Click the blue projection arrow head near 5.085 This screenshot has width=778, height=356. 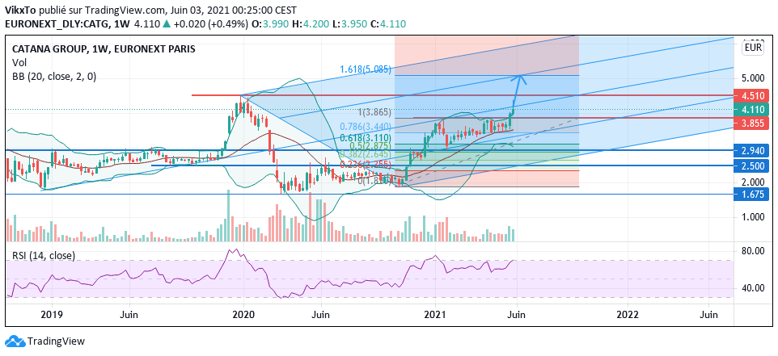click(x=520, y=78)
